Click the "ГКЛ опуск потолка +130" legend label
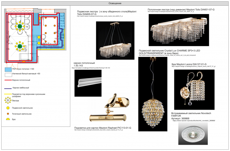 (23, 69)
